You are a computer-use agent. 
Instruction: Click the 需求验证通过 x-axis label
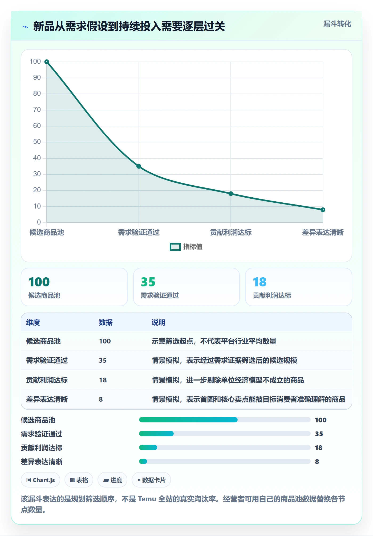coord(139,233)
